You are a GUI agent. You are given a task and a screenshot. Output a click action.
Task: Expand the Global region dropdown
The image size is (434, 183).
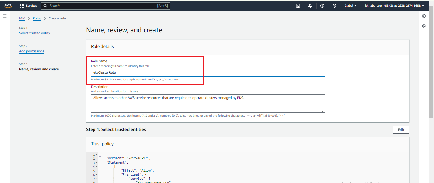350,6
